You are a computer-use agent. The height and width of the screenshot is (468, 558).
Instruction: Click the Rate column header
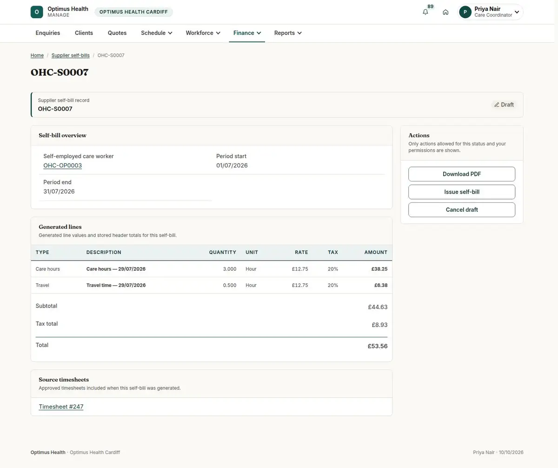[x=301, y=252]
